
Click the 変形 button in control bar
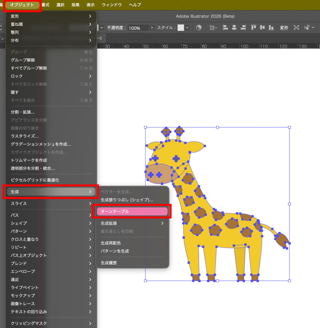coord(284,28)
